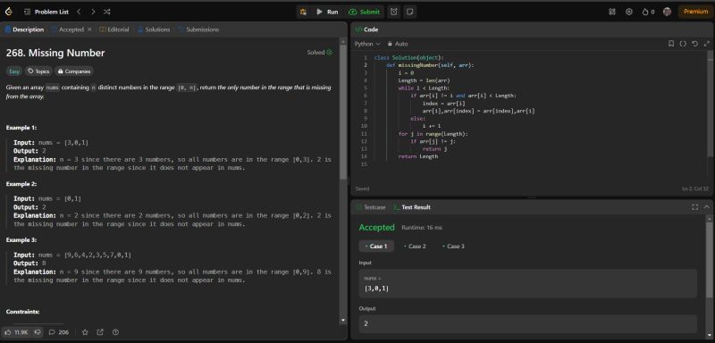Open the debugger icon beside Run
This screenshot has height=343, width=715.
[303, 12]
